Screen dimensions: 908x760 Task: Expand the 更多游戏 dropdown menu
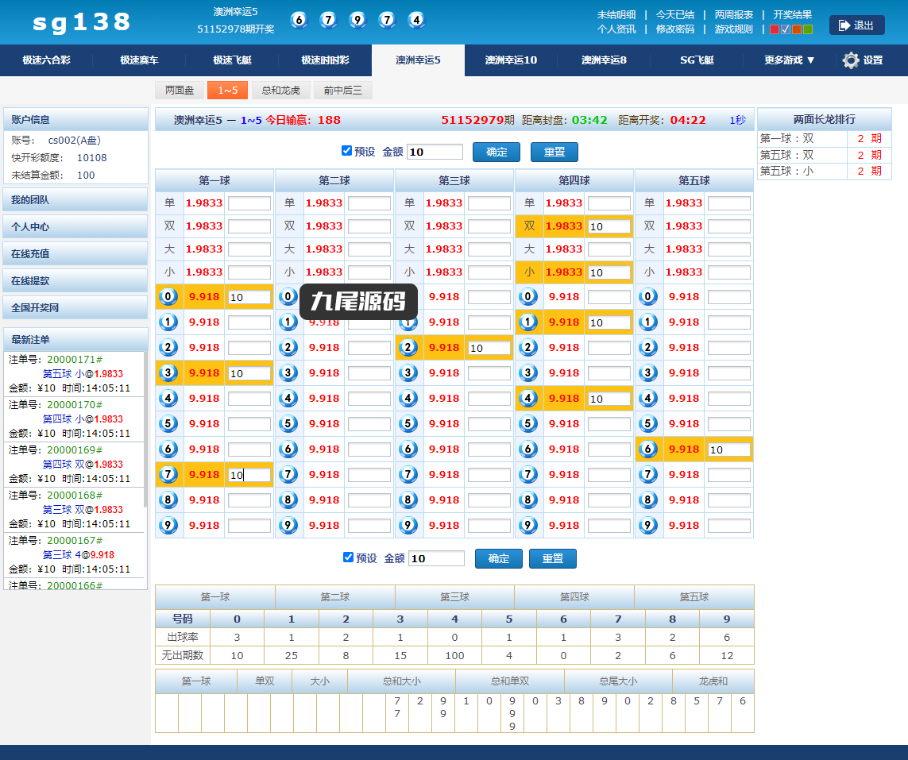pos(790,60)
